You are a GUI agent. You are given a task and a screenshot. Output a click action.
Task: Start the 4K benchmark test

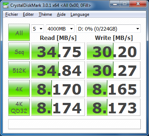point(19,89)
